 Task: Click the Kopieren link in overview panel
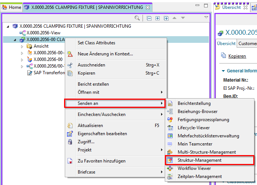tap(237, 56)
